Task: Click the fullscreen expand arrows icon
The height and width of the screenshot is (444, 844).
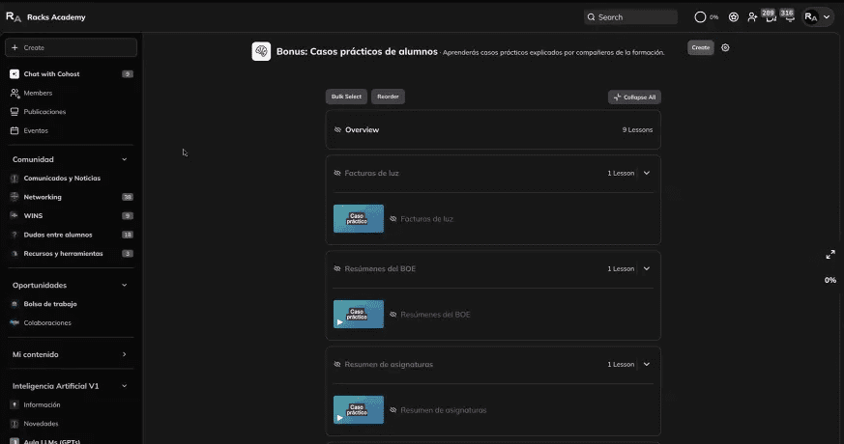Action: pyautogui.click(x=829, y=255)
